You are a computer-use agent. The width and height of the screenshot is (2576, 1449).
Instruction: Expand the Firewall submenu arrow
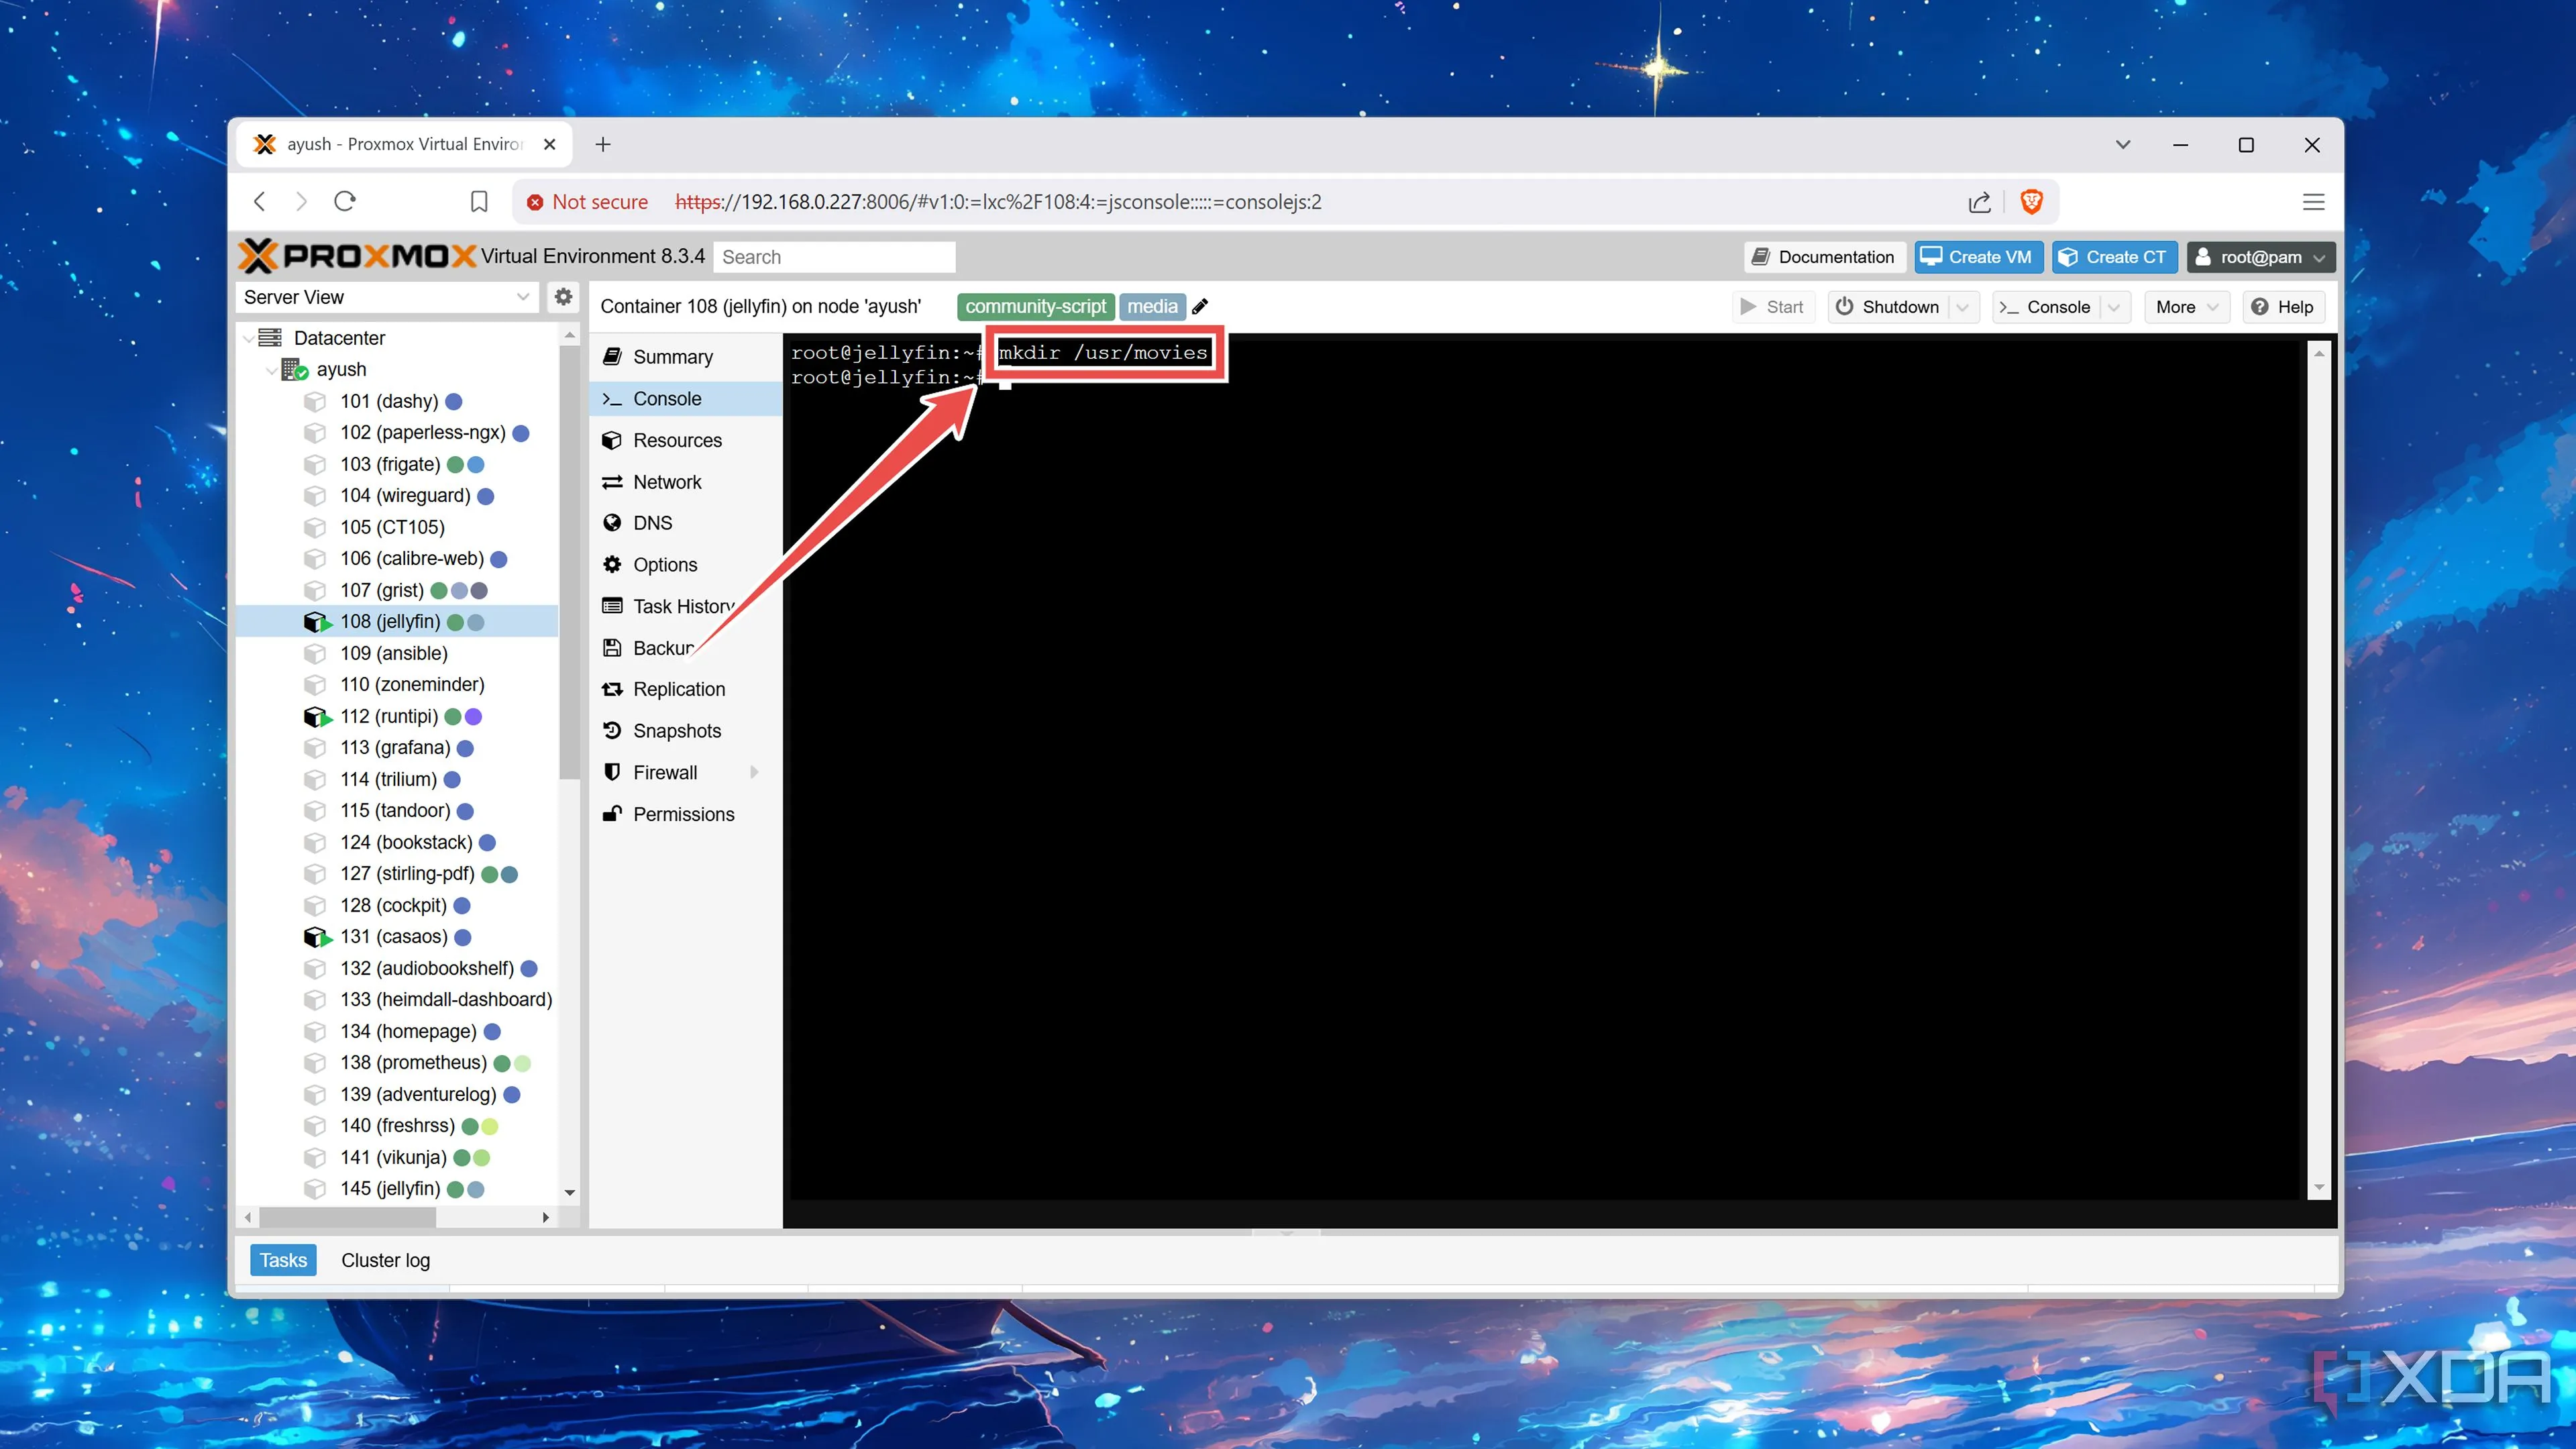point(754,772)
